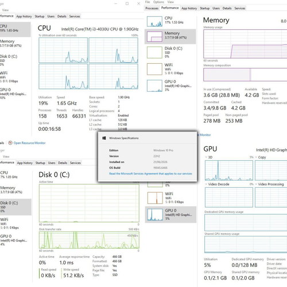287x287 pixels.
Task: Switch to App history tab in Disk window
Action: click(x=25, y=163)
